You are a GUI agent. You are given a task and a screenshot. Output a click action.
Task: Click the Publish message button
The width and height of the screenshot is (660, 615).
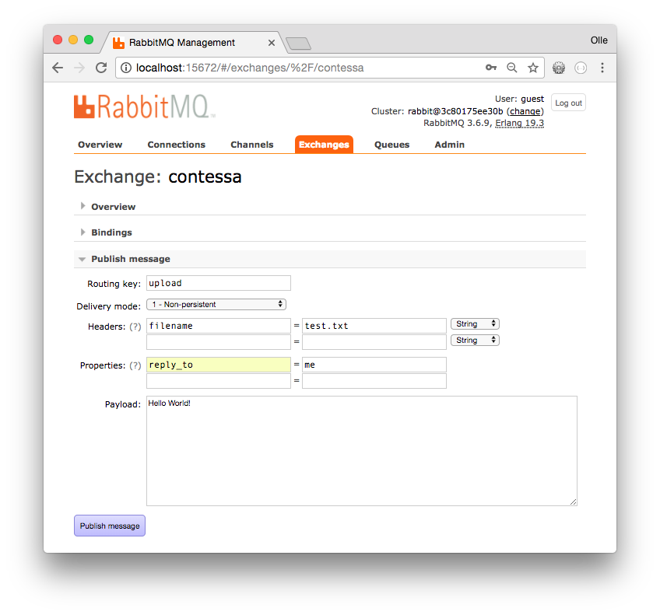tap(110, 526)
